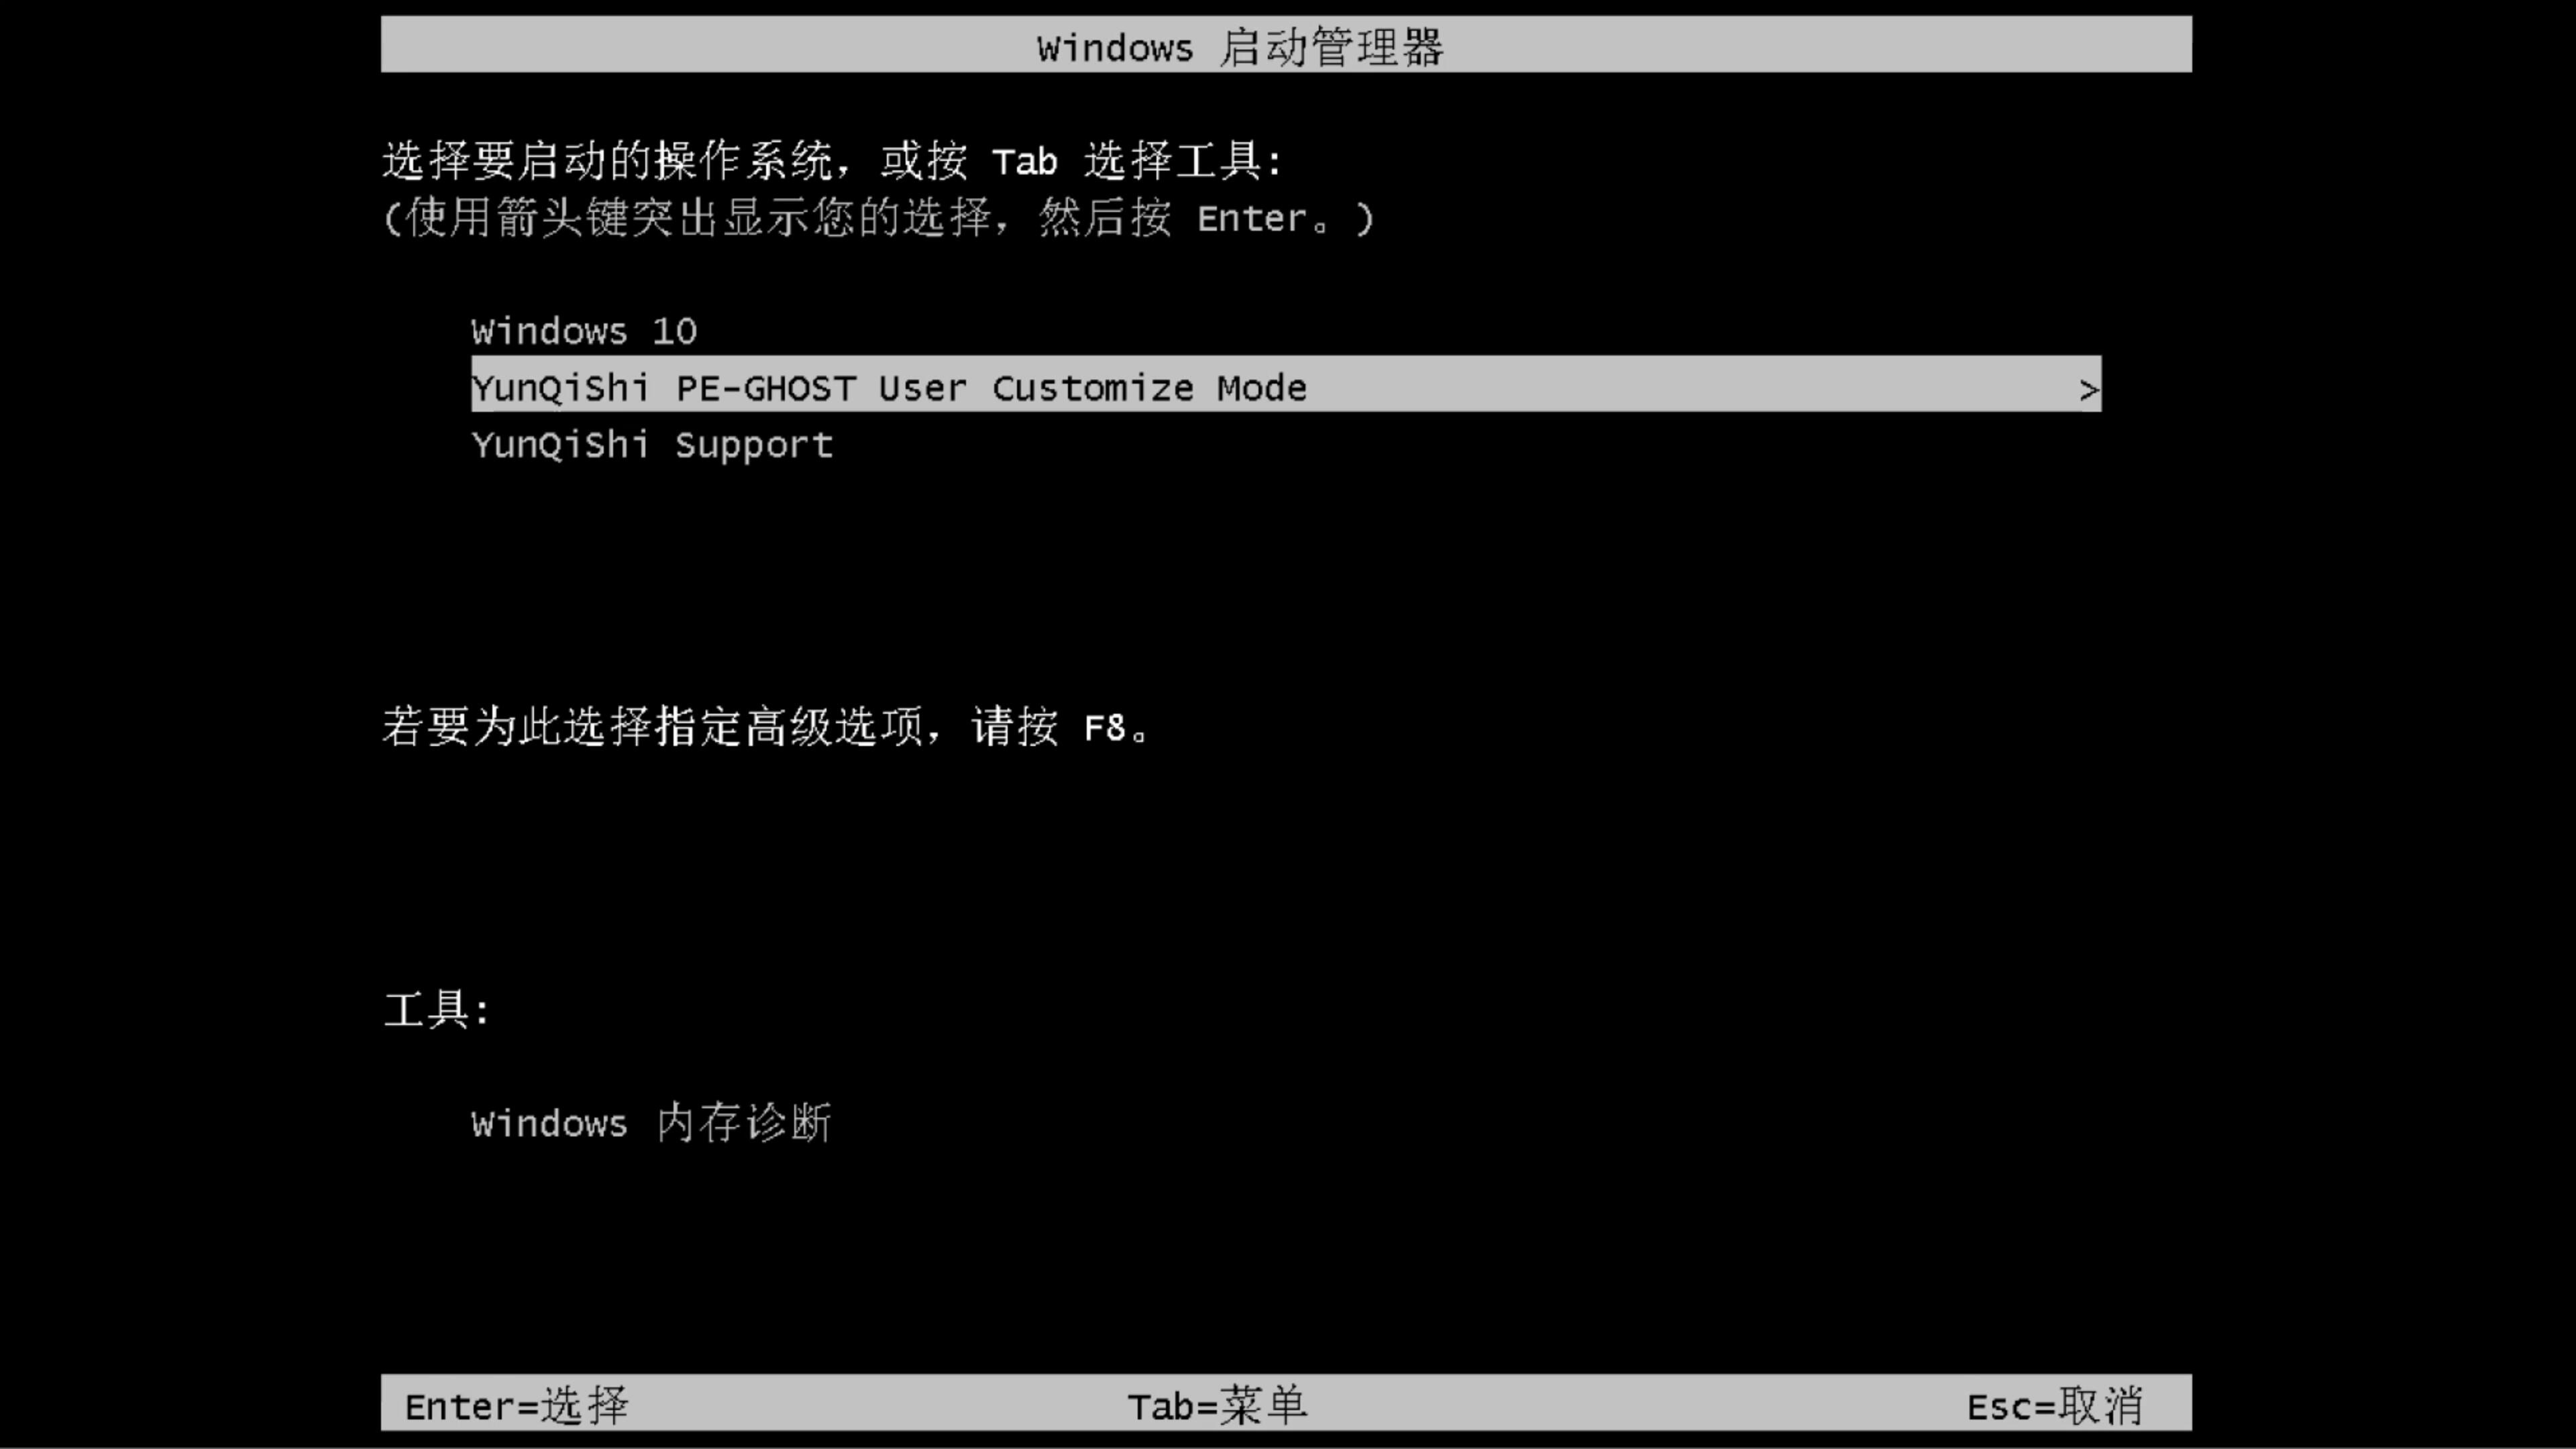Select YunQiShi Support option
The width and height of the screenshot is (2576, 1449).
(x=651, y=444)
